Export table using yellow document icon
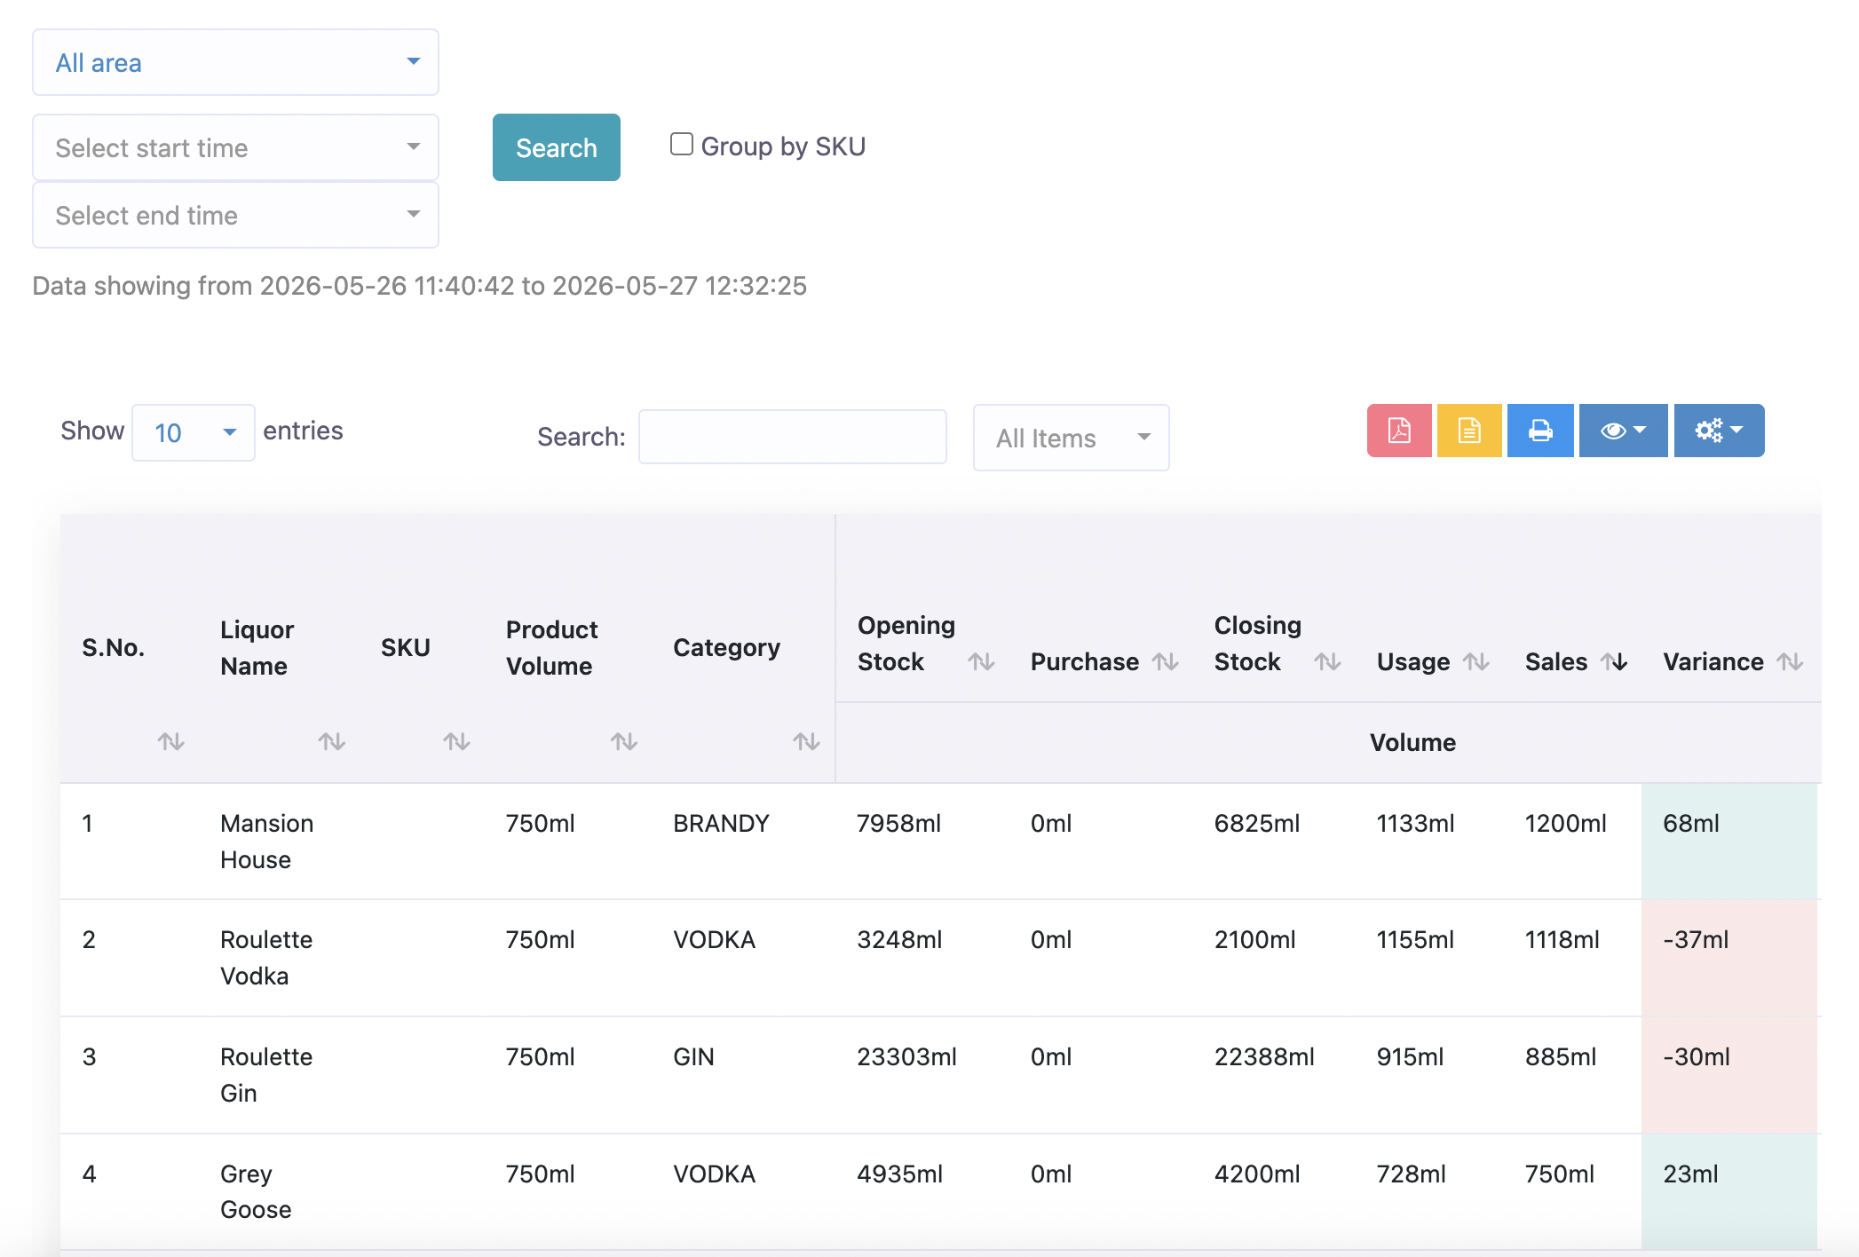This screenshot has width=1859, height=1257. click(1469, 431)
